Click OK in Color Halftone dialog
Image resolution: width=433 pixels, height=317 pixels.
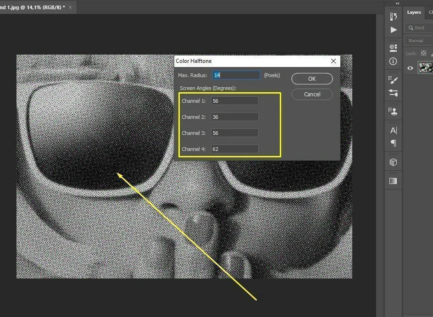[x=312, y=78]
